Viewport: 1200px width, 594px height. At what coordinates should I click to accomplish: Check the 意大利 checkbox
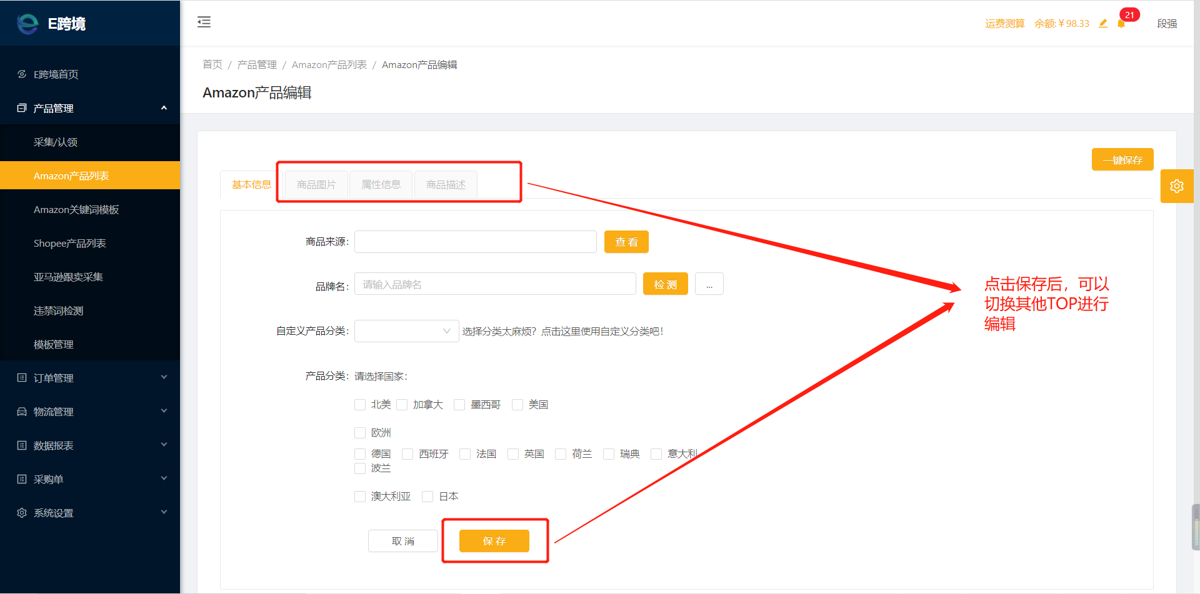click(x=656, y=454)
